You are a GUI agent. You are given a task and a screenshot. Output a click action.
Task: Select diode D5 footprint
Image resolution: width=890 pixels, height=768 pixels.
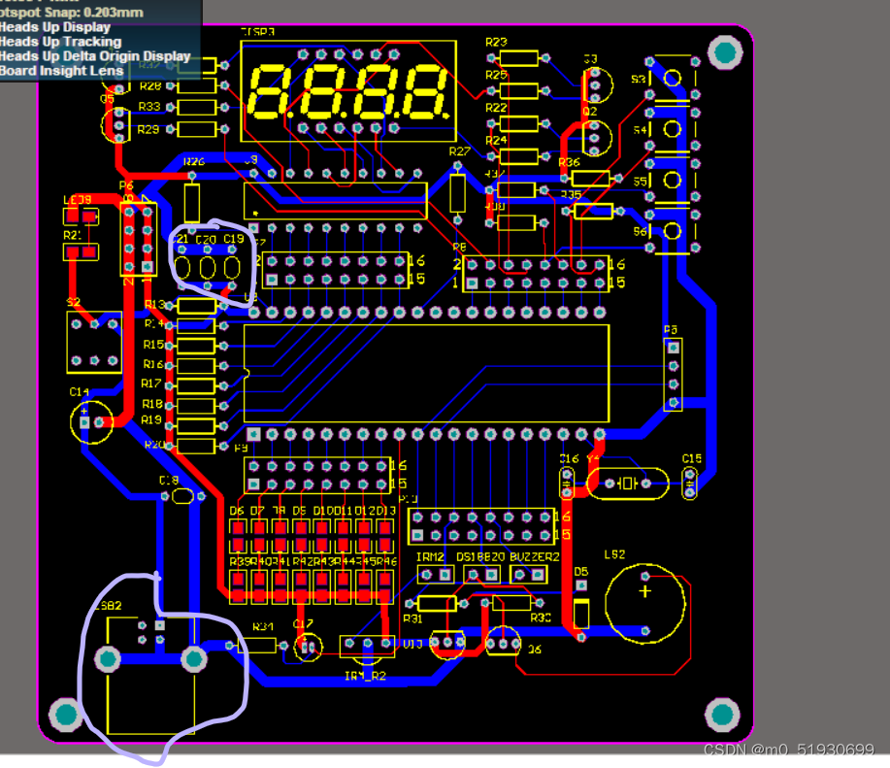coord(581,610)
